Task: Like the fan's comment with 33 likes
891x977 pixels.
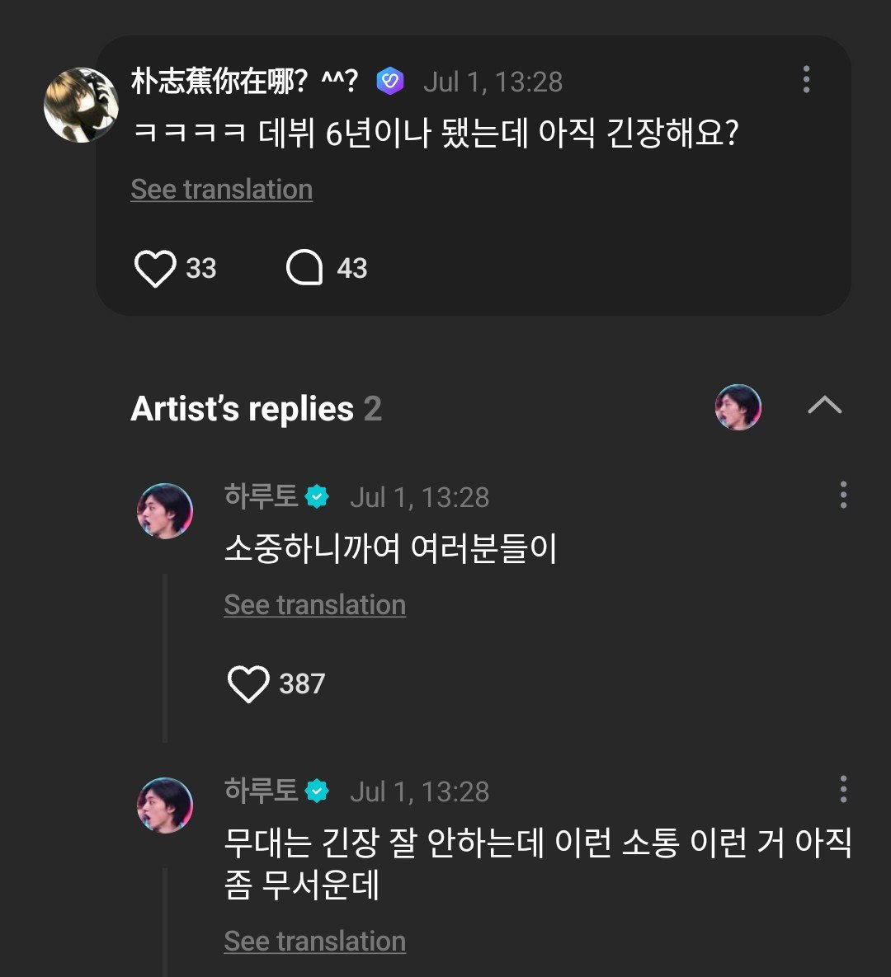Action: (155, 269)
